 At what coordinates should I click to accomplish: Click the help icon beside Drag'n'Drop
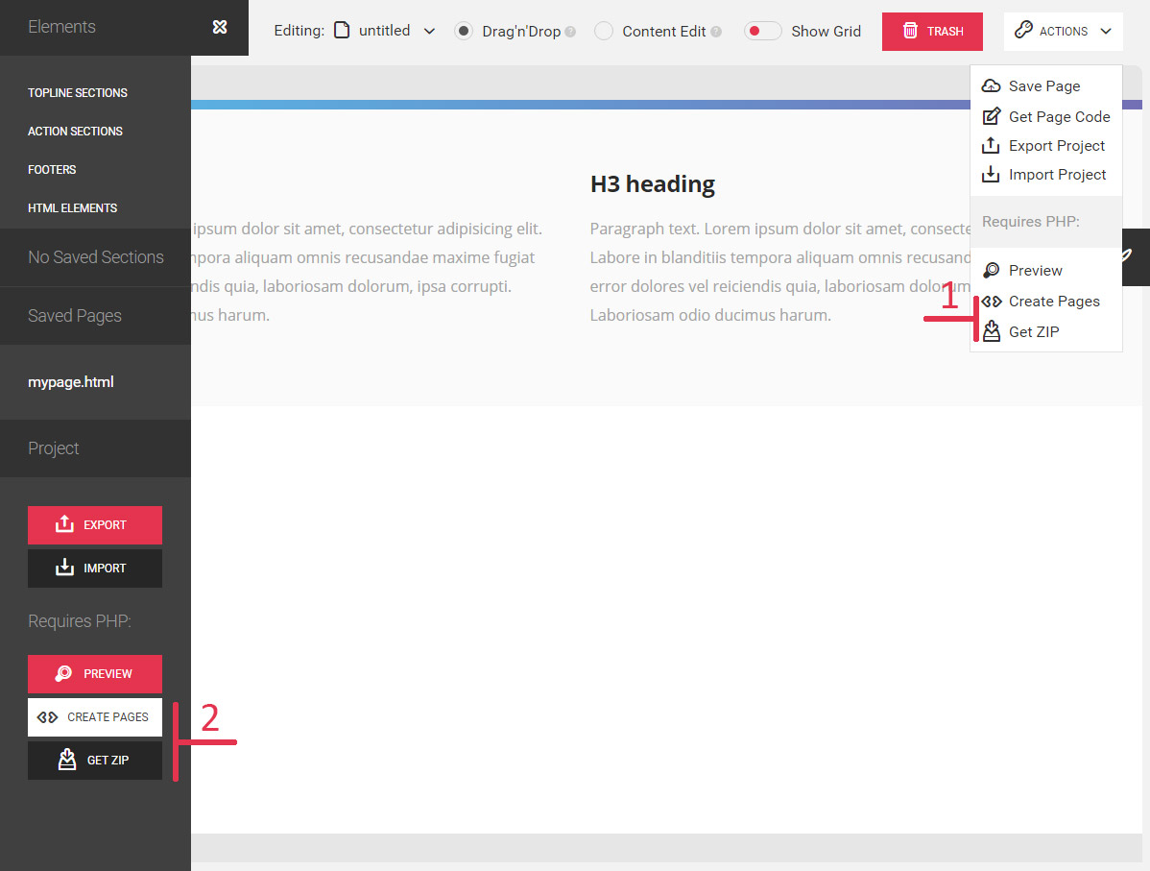pos(570,32)
